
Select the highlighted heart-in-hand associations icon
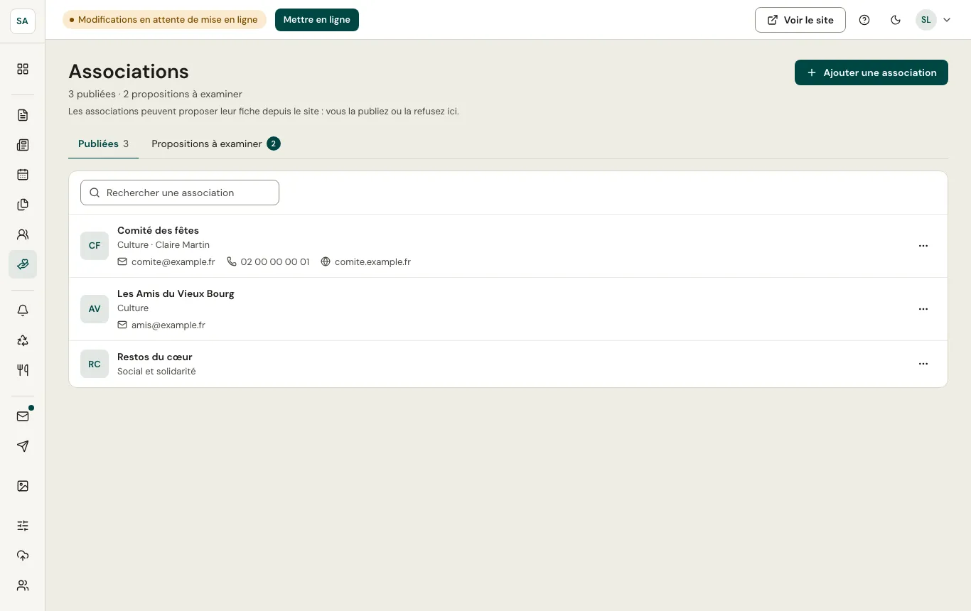(x=23, y=264)
